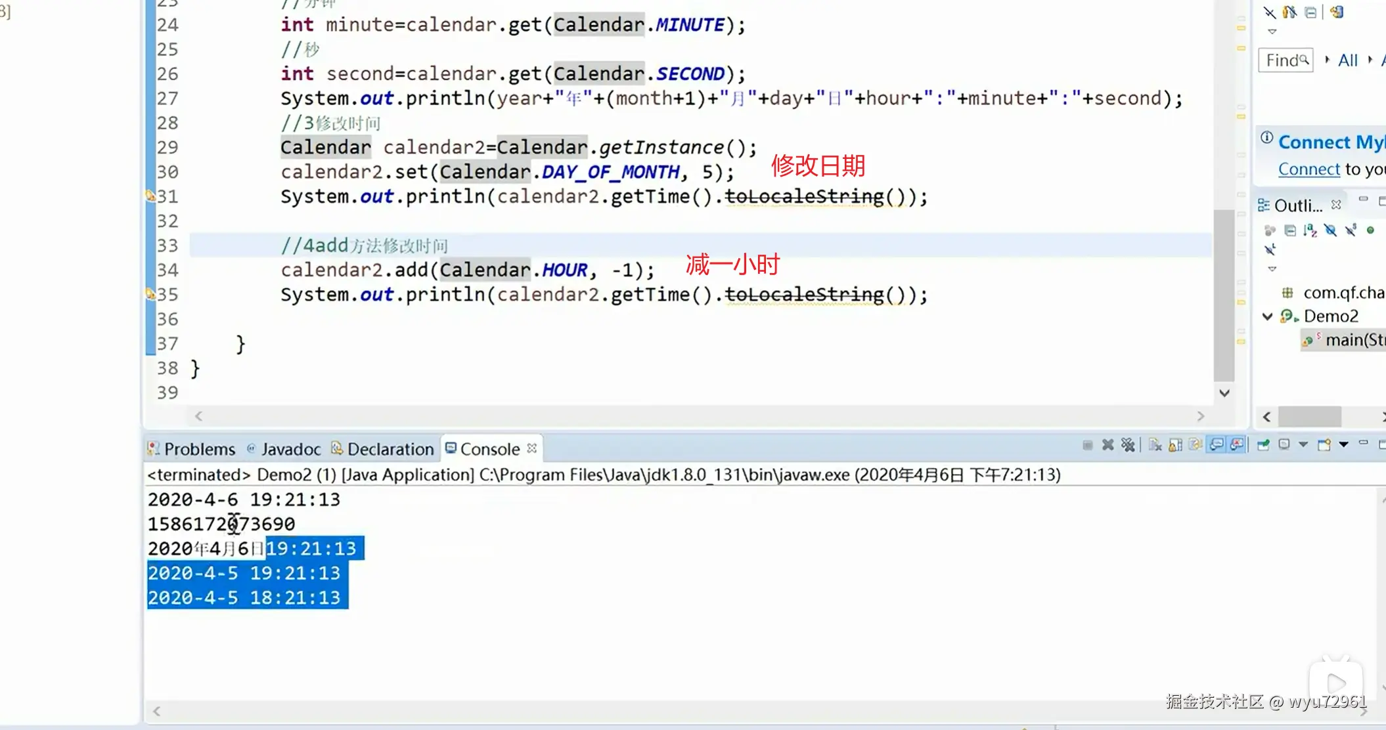Toggle show console on standard out change
1386x730 pixels.
point(1217,445)
